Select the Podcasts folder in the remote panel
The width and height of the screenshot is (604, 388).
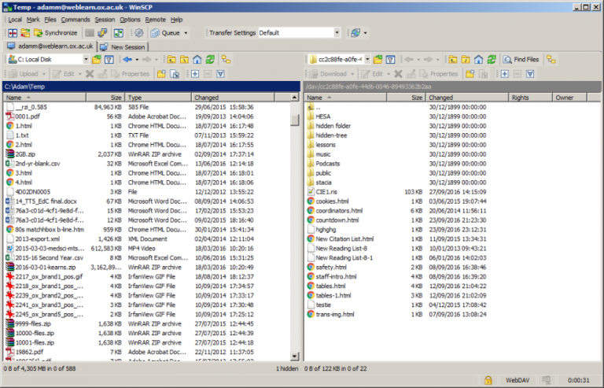tap(327, 164)
